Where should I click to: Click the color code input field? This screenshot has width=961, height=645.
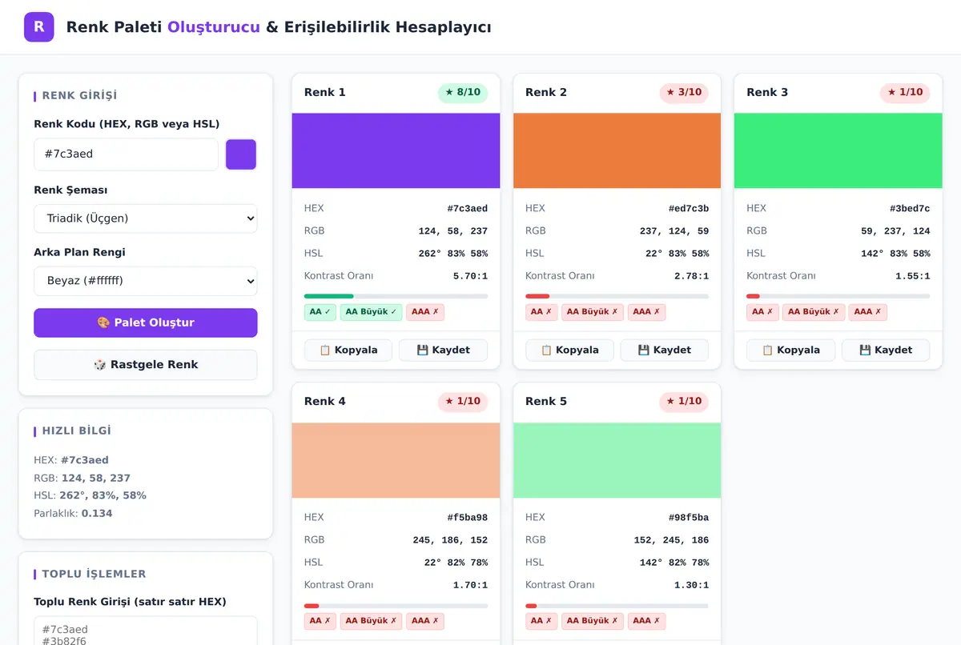[x=126, y=154]
